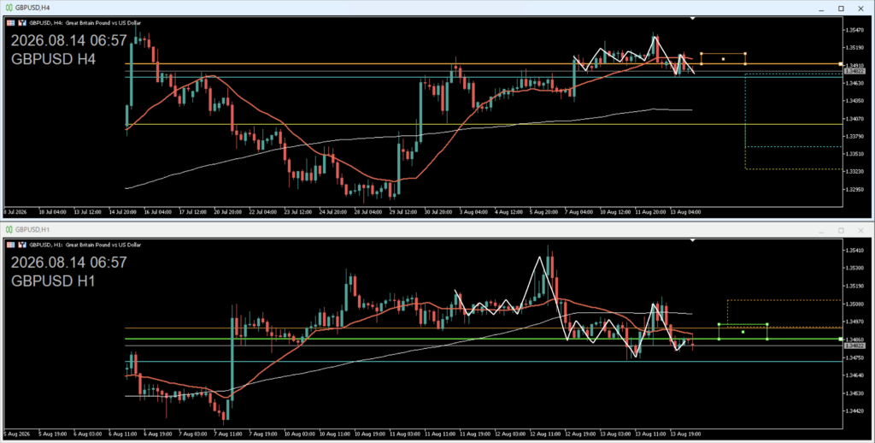The image size is (875, 443).
Task: Click price 1.34420 on H1 price scale
Action: (854, 411)
